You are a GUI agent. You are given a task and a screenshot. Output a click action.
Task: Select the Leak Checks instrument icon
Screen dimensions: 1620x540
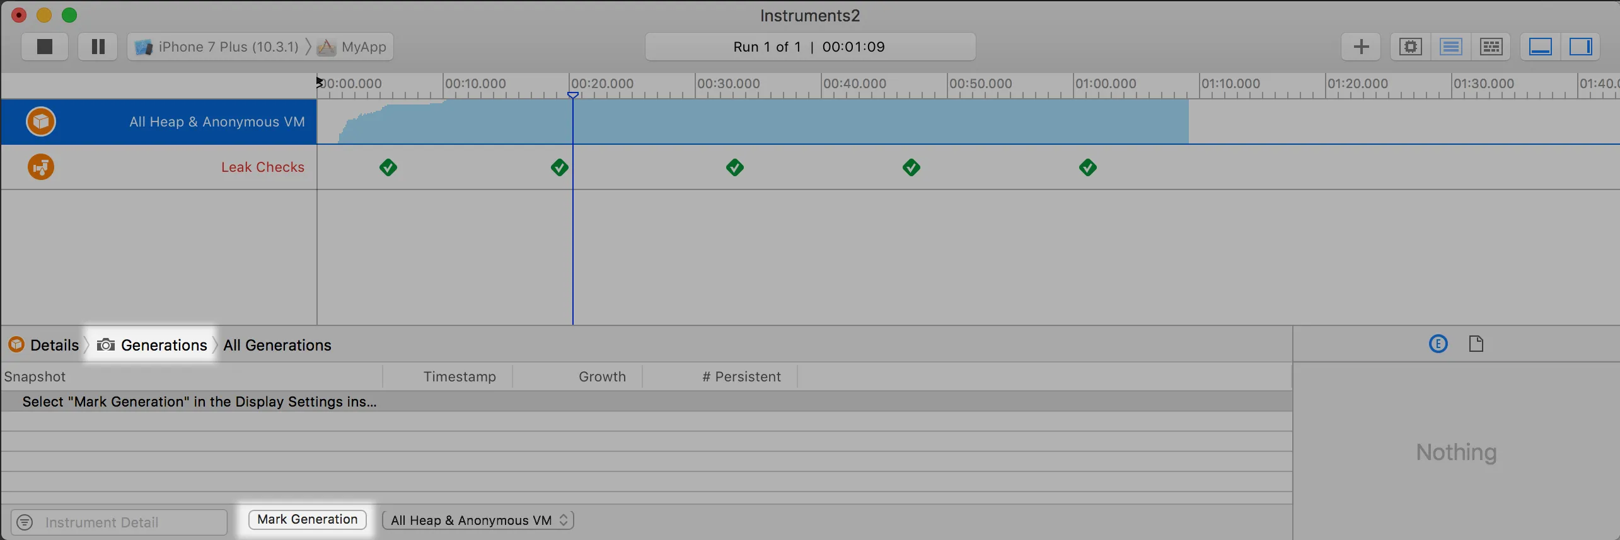pyautogui.click(x=41, y=167)
